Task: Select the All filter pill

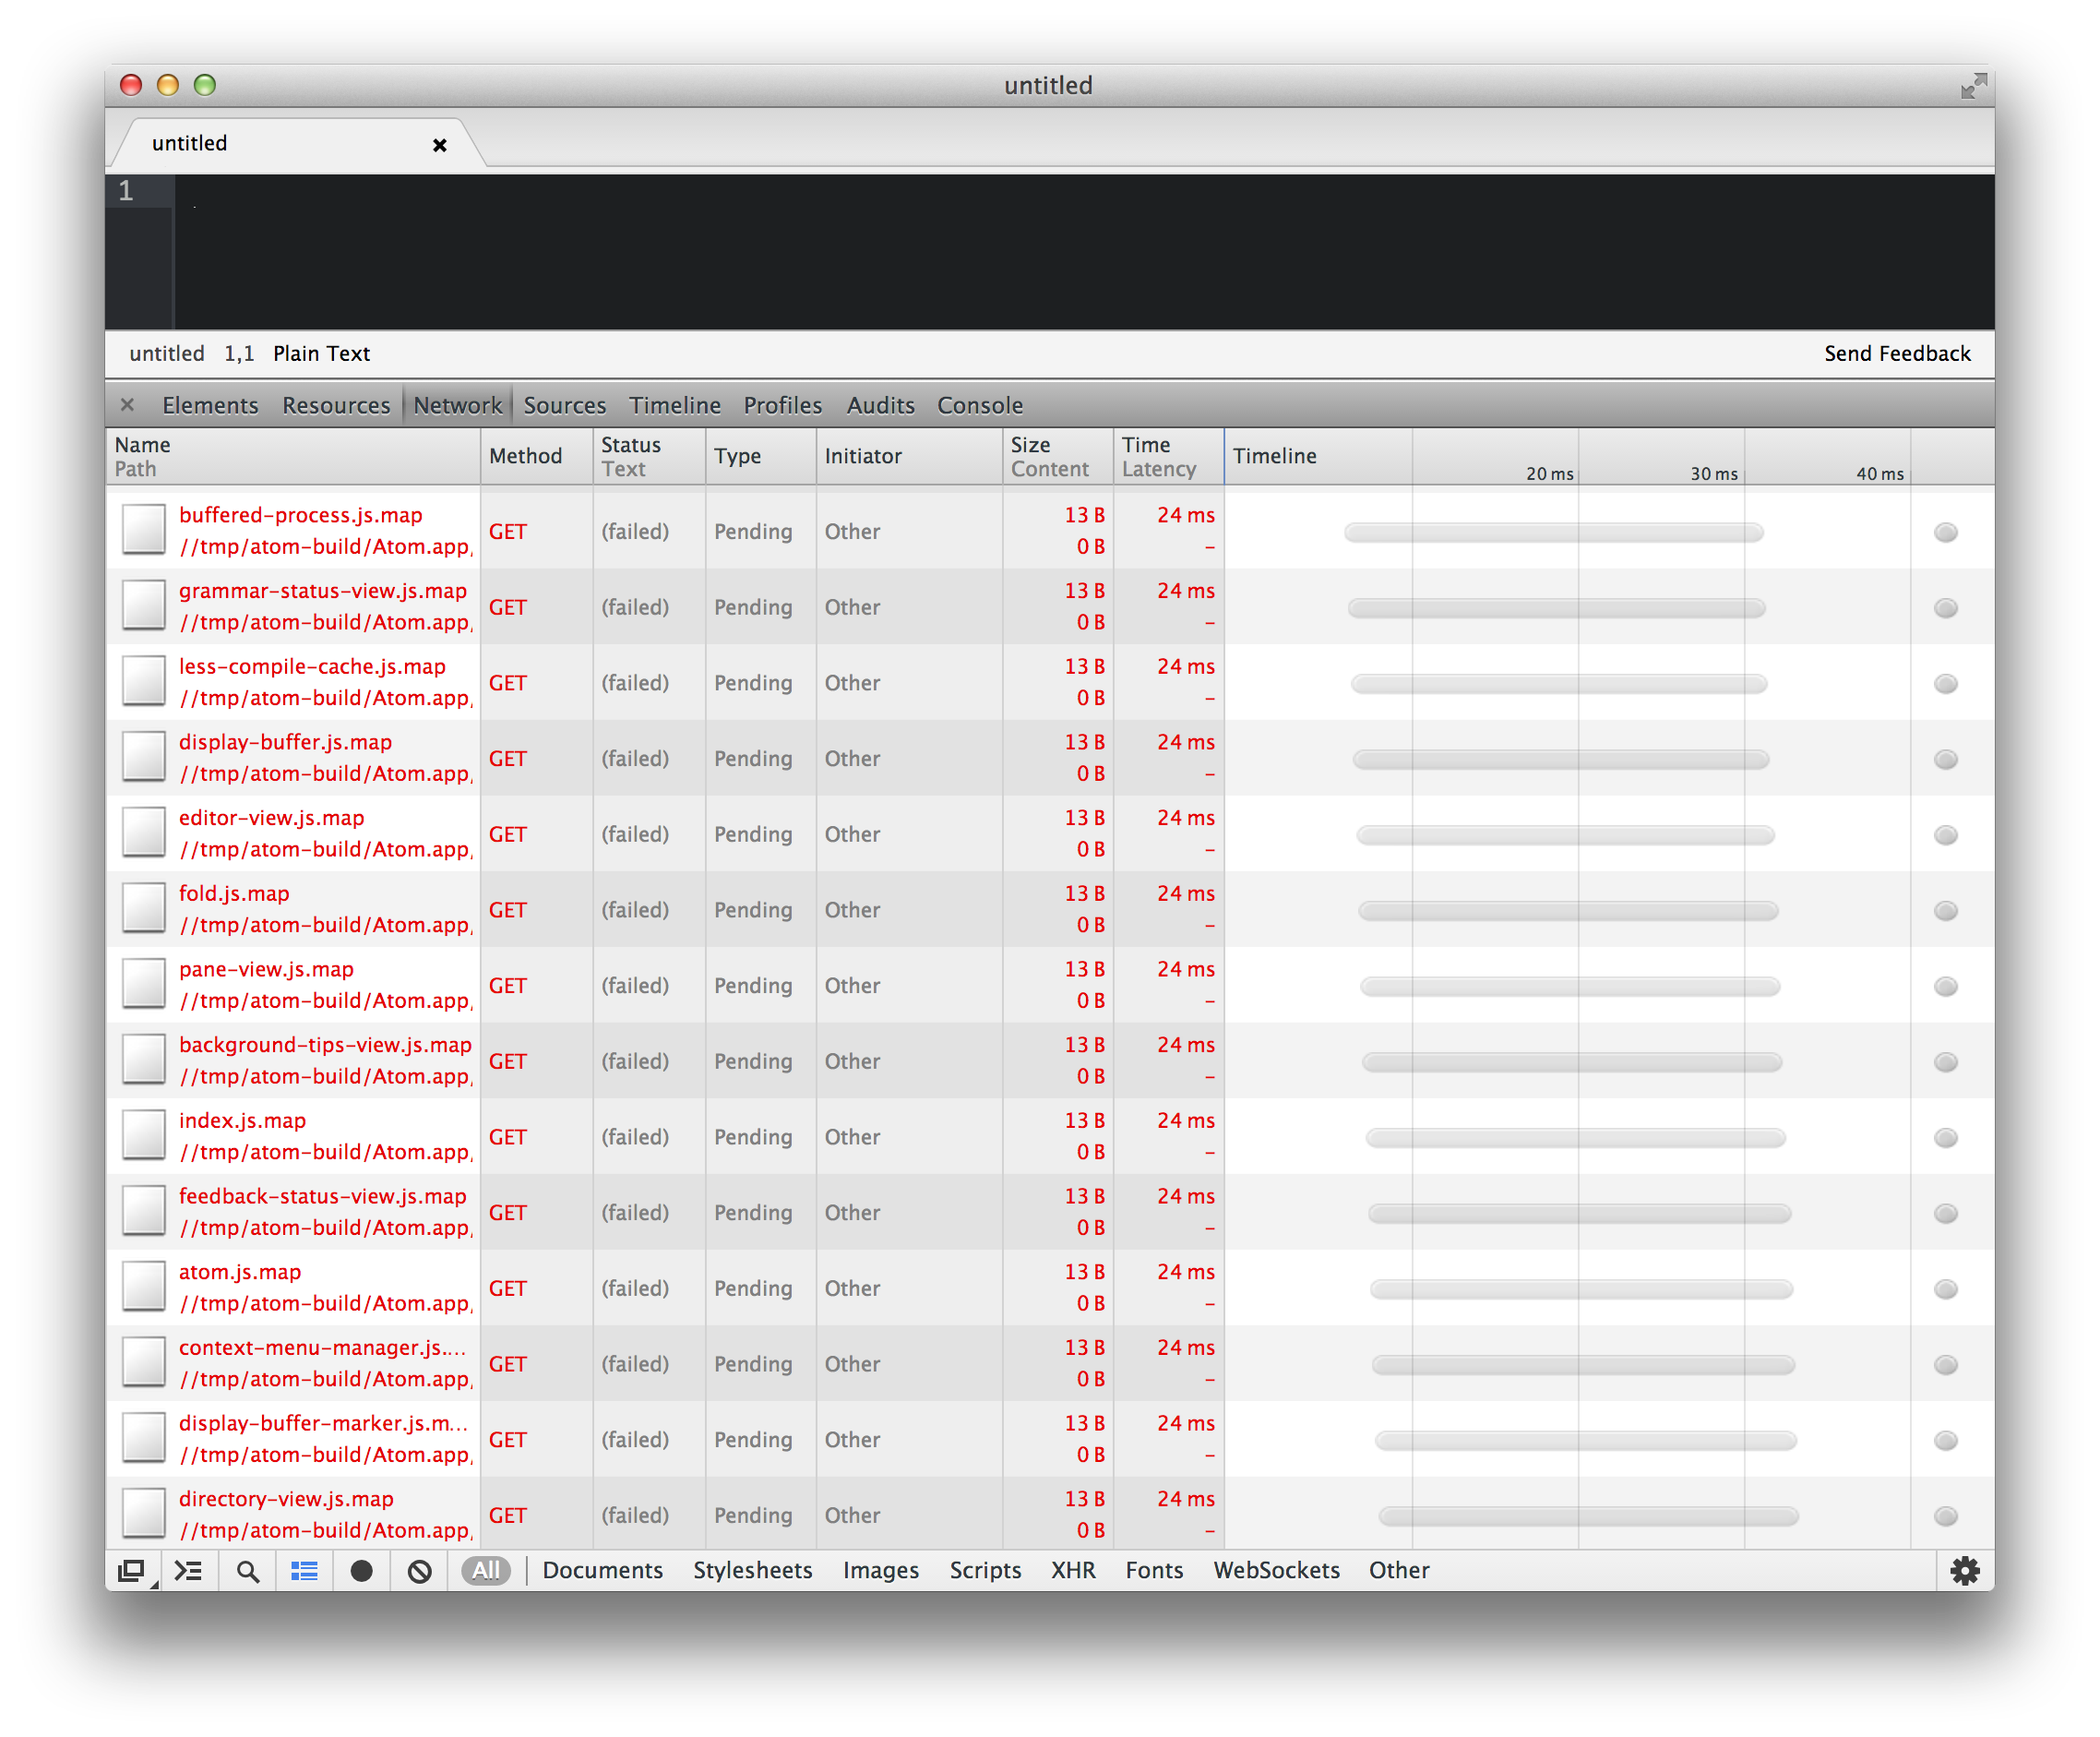Action: [x=486, y=1571]
